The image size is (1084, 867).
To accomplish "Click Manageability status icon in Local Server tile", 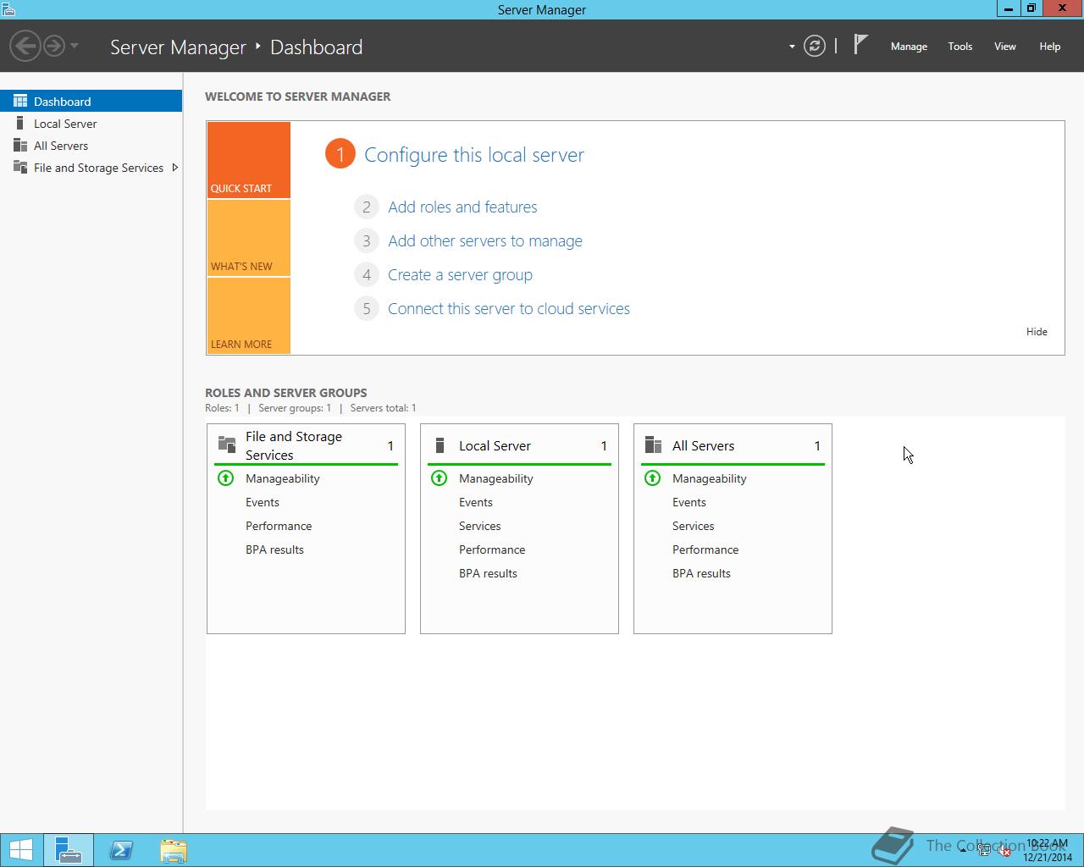I will [439, 478].
